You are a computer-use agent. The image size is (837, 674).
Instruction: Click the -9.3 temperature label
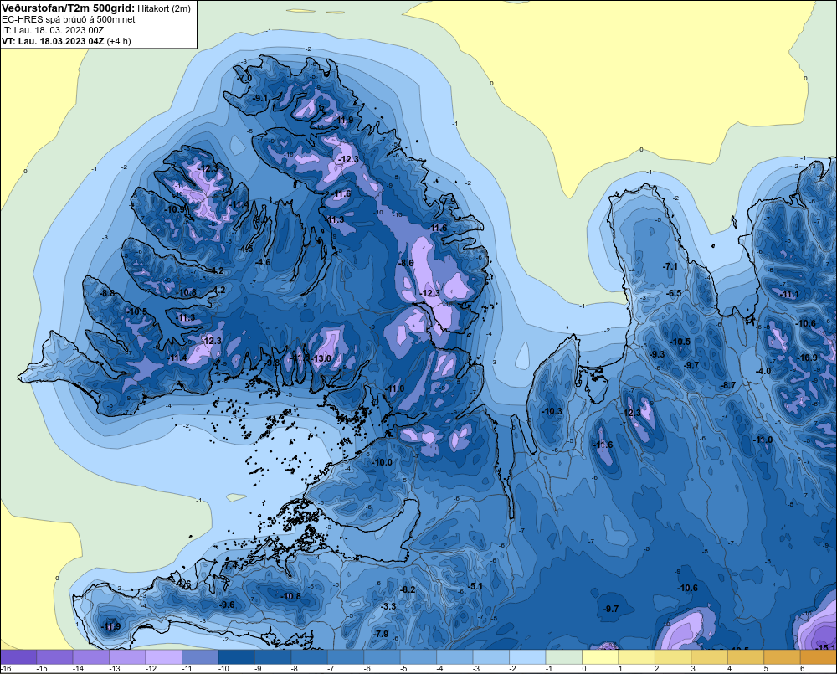click(657, 354)
